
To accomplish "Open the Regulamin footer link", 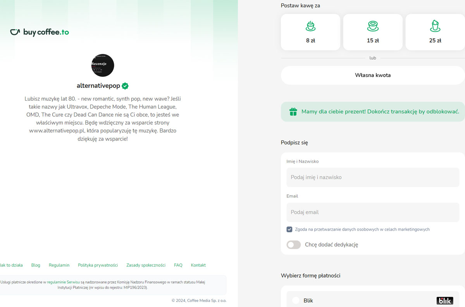I will point(59,265).
